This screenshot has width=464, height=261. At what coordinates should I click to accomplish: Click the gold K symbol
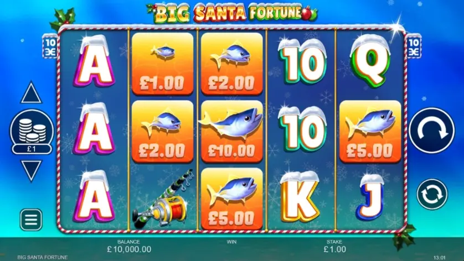click(300, 197)
